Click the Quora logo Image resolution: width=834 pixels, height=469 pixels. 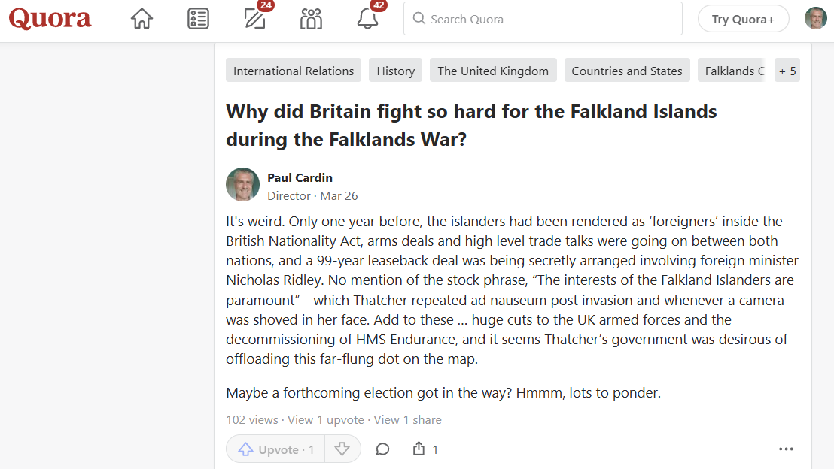tap(50, 19)
